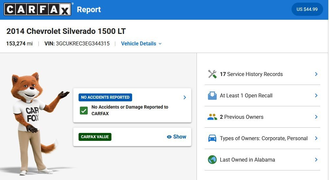
Task: Click the Report header text
Action: point(89,10)
